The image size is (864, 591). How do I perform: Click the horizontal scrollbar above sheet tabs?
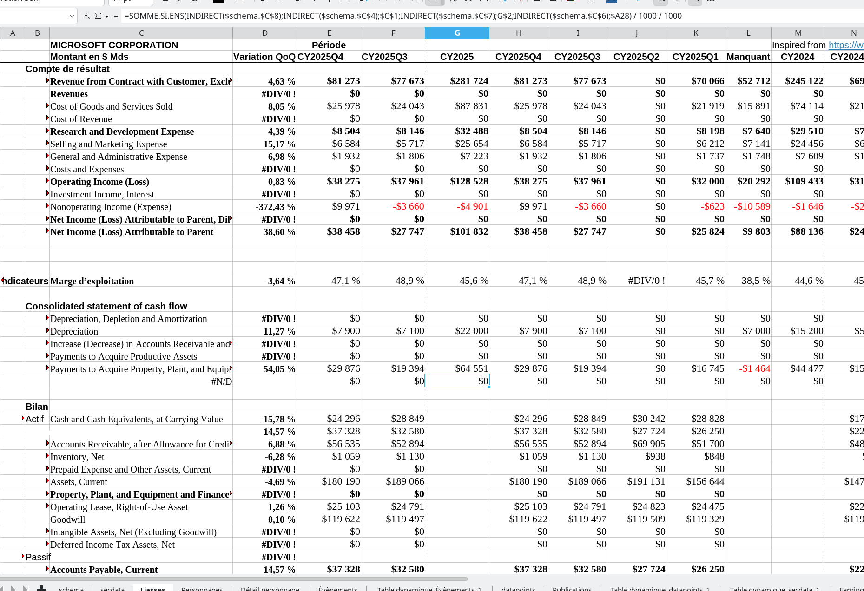pyautogui.click(x=234, y=579)
